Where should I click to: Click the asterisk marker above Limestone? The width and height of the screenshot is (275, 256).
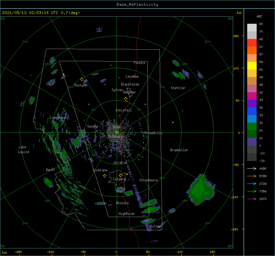(x=58, y=115)
